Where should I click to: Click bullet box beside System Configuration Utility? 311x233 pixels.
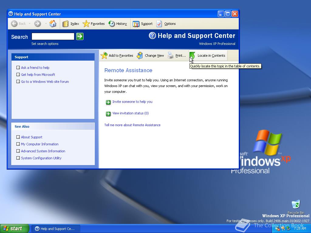(18, 158)
